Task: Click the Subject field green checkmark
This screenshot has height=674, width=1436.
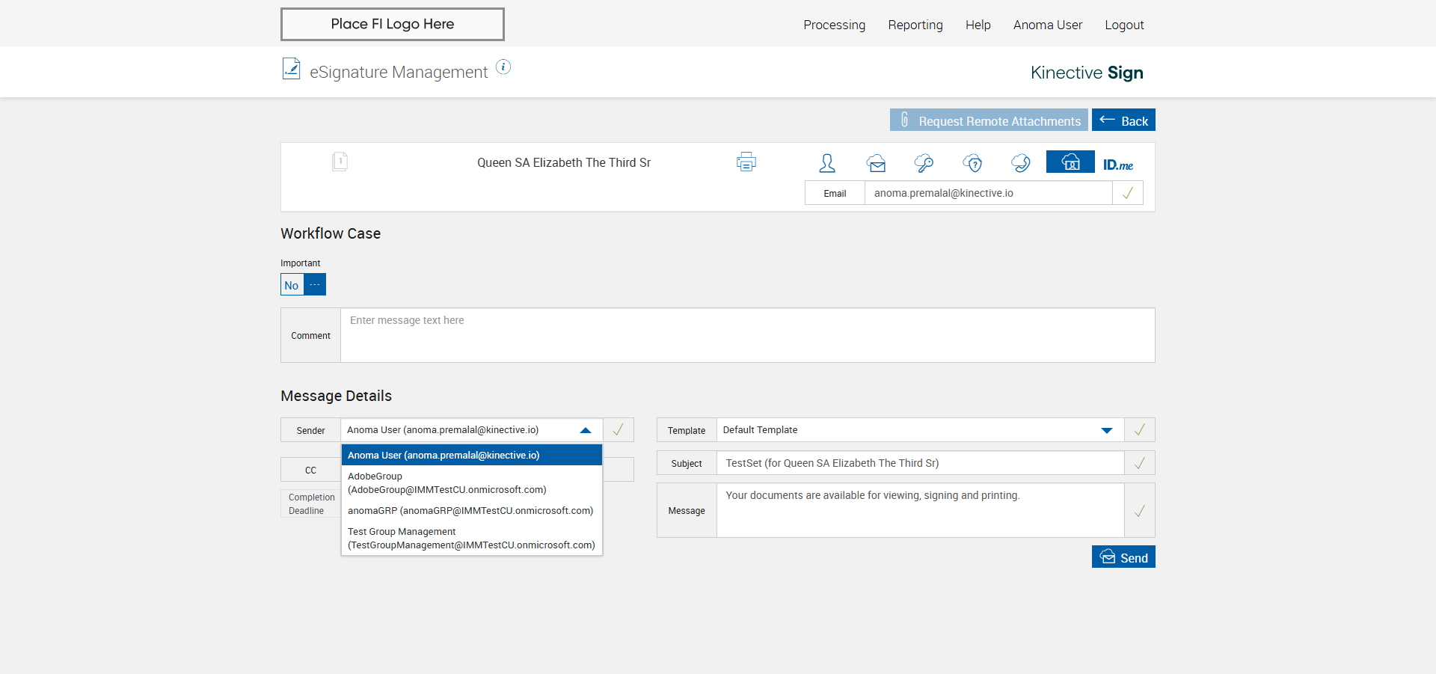Action: click(1139, 463)
